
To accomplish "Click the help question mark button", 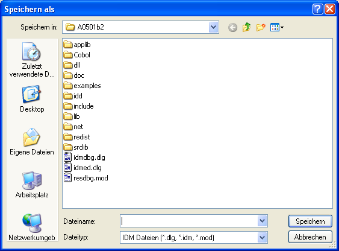I will point(317,9).
